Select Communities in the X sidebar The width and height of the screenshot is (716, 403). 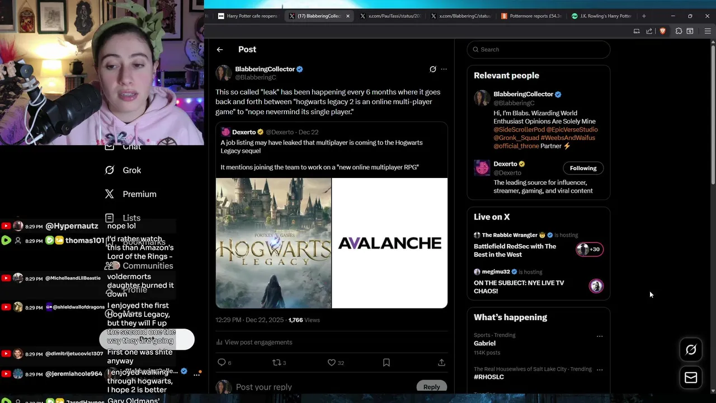pos(140,266)
